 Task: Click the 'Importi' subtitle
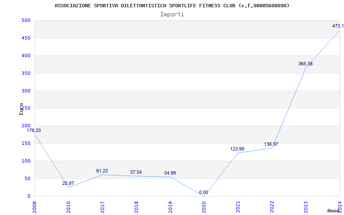tap(172, 15)
